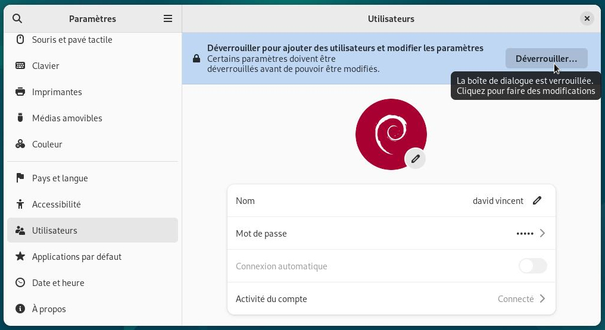Image resolution: width=605 pixels, height=330 pixels.
Task: Click the Déverrouiller… button
Action: coord(547,58)
